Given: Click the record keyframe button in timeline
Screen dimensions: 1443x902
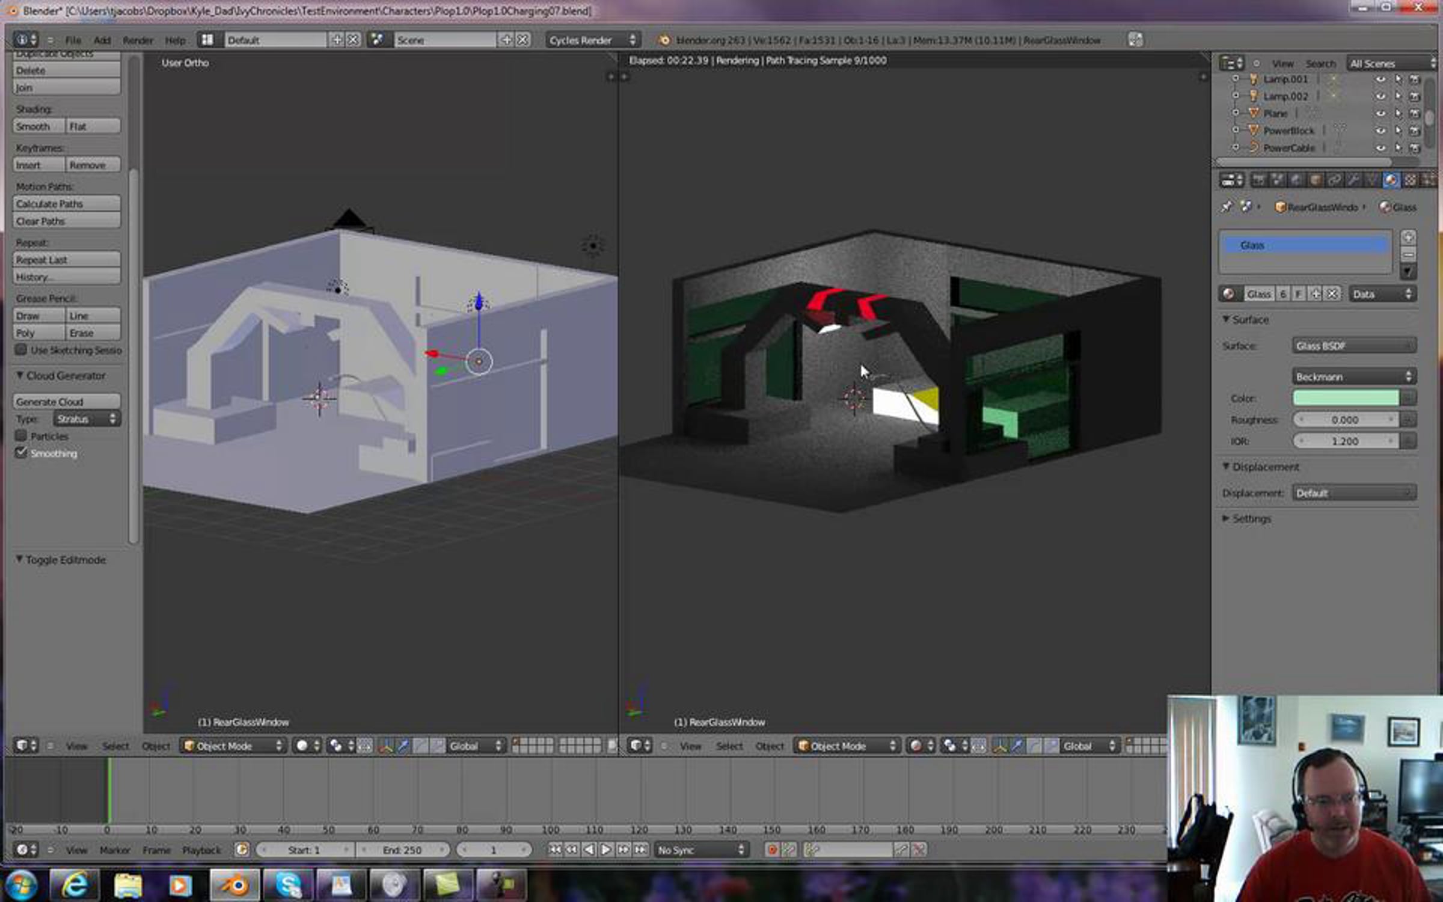Looking at the screenshot, I should 772,850.
